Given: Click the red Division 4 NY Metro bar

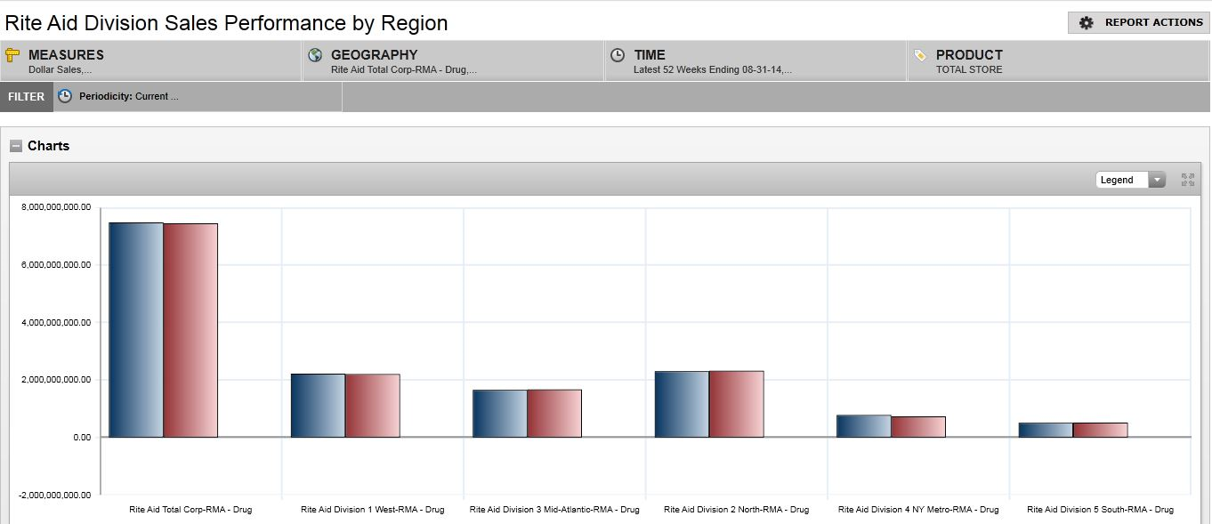Looking at the screenshot, I should point(918,427).
